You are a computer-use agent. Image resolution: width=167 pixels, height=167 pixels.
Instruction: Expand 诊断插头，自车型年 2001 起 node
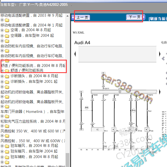point(2,82)
